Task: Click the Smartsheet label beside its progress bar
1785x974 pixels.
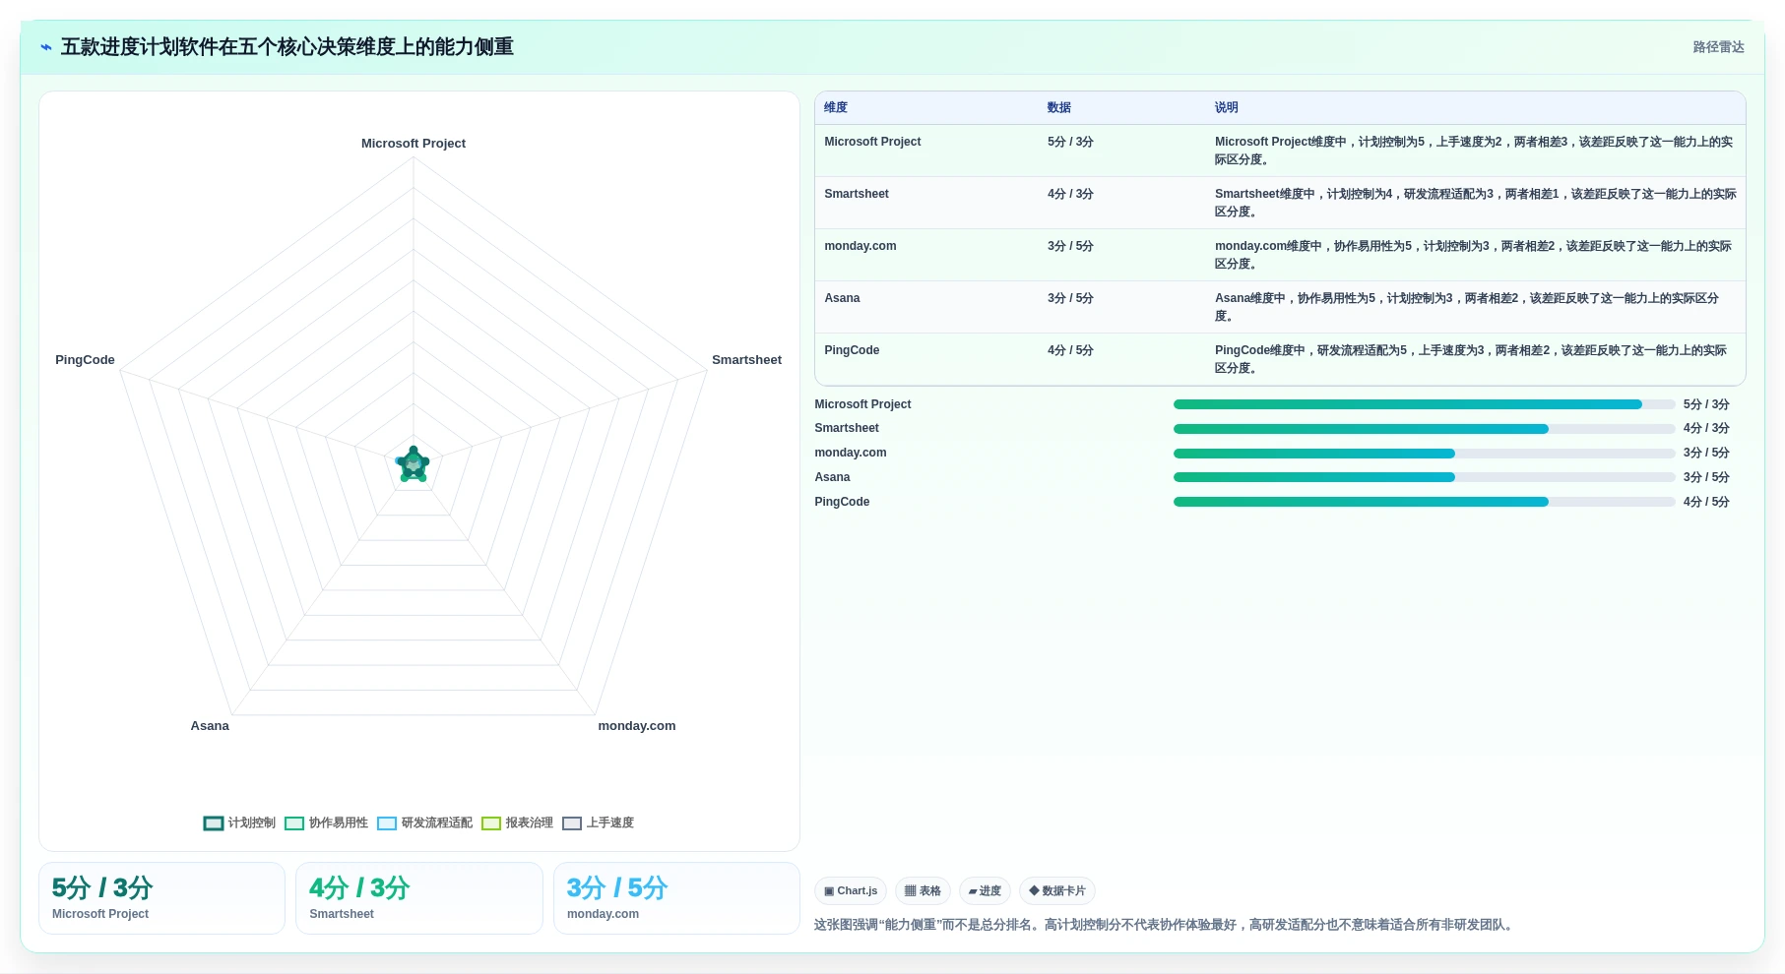Action: [x=847, y=429]
